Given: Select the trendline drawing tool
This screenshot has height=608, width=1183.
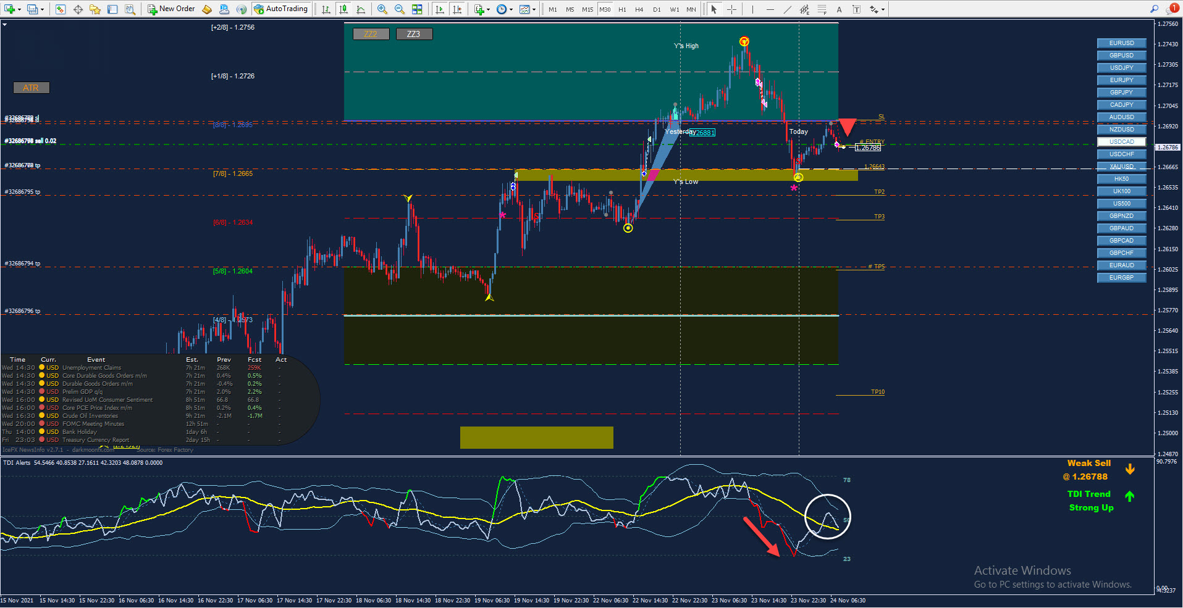Looking at the screenshot, I should point(787,9).
